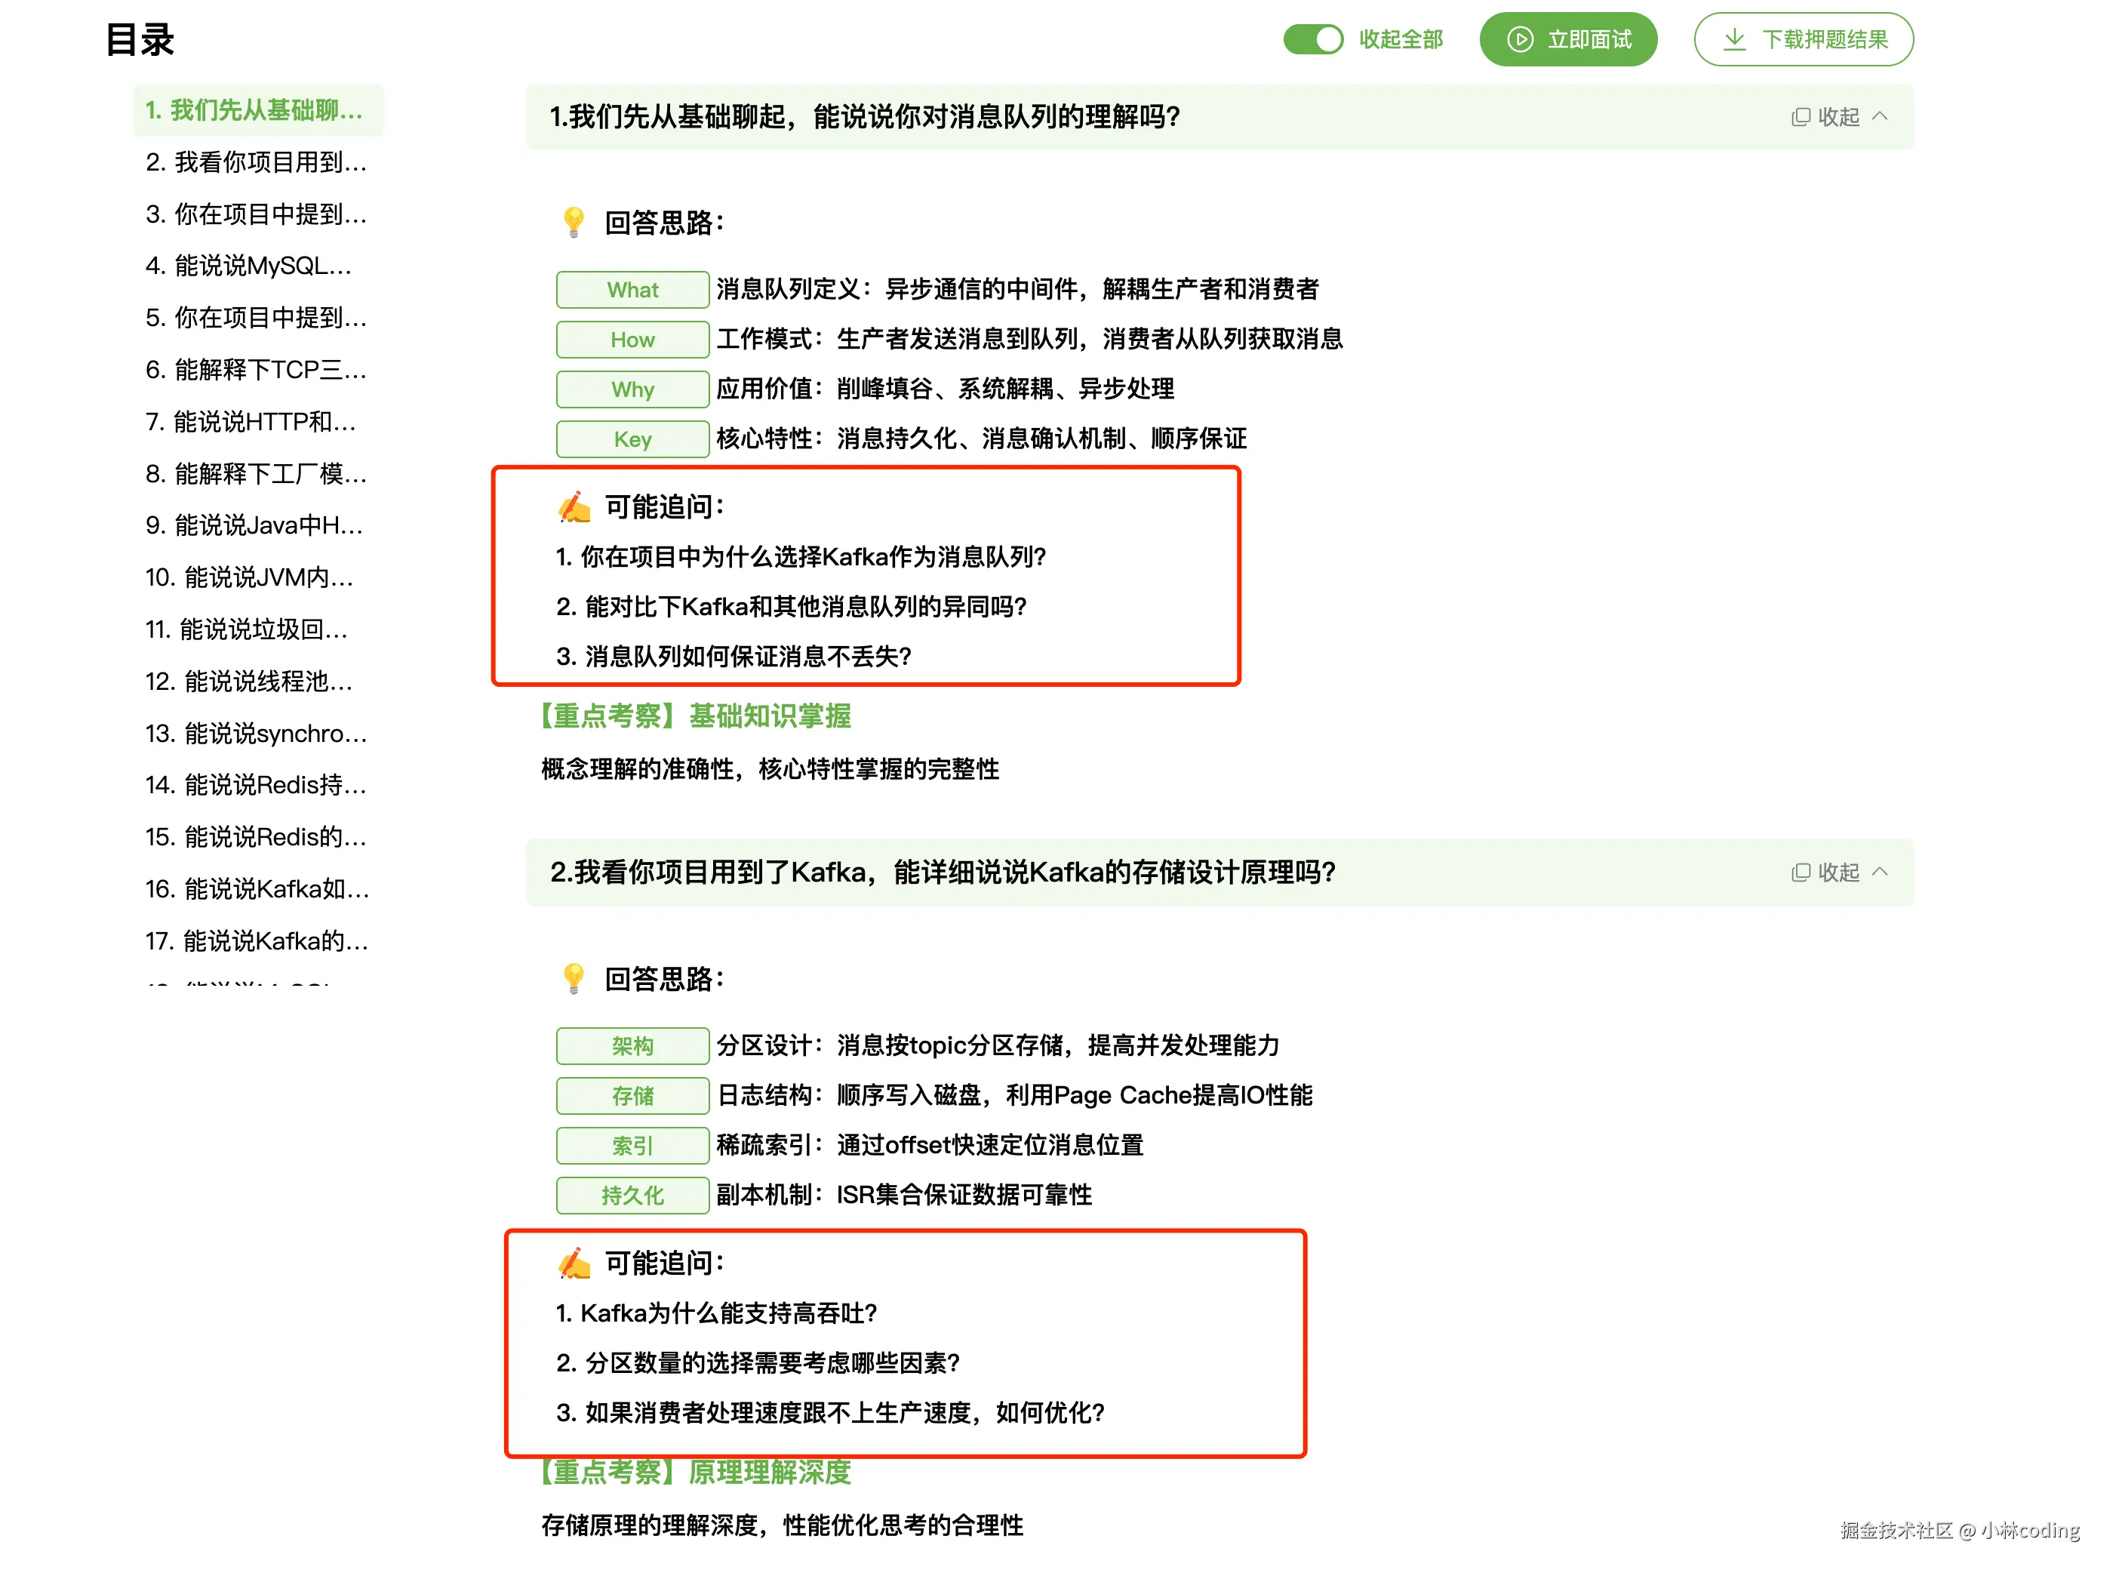Click the lightbulb icon before 回答思路 in question 1
The width and height of the screenshot is (2116, 1579).
[x=574, y=223]
